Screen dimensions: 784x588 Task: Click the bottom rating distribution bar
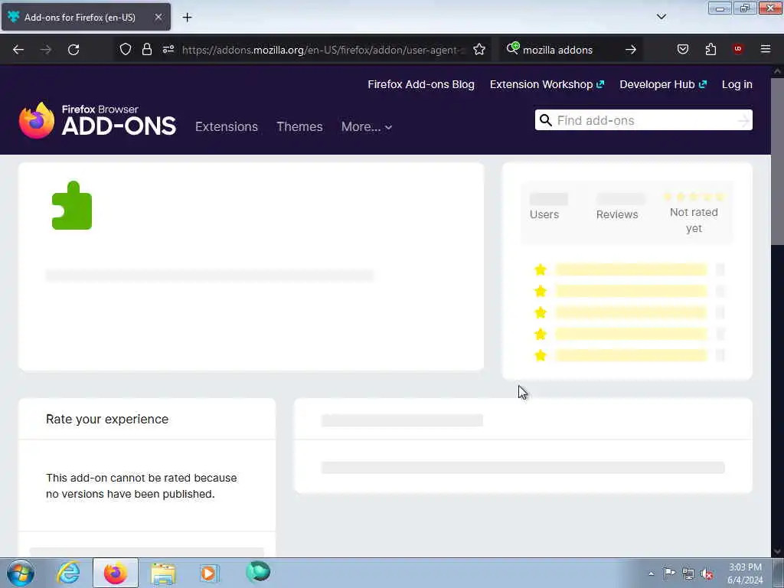[631, 355]
